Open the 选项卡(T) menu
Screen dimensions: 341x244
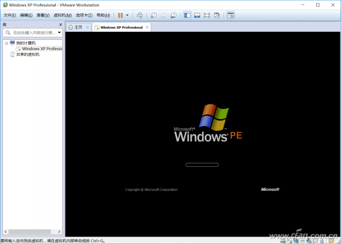point(84,15)
